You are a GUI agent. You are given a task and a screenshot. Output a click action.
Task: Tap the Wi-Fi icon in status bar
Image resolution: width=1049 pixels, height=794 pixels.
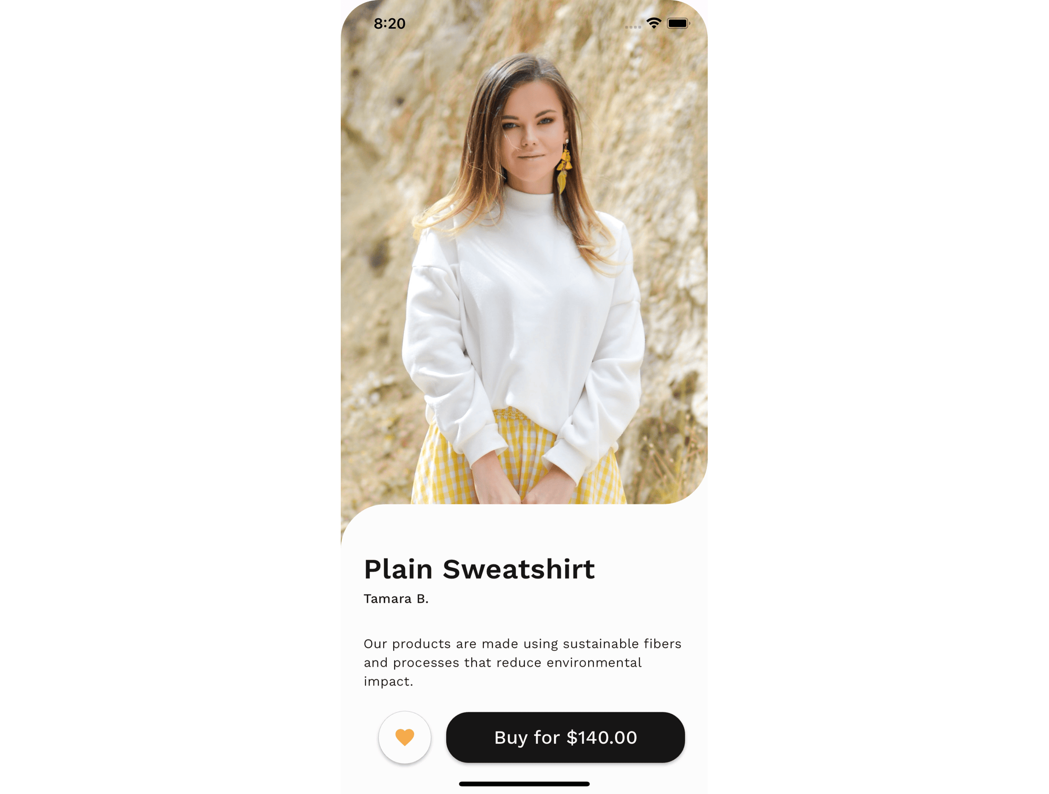coord(653,23)
